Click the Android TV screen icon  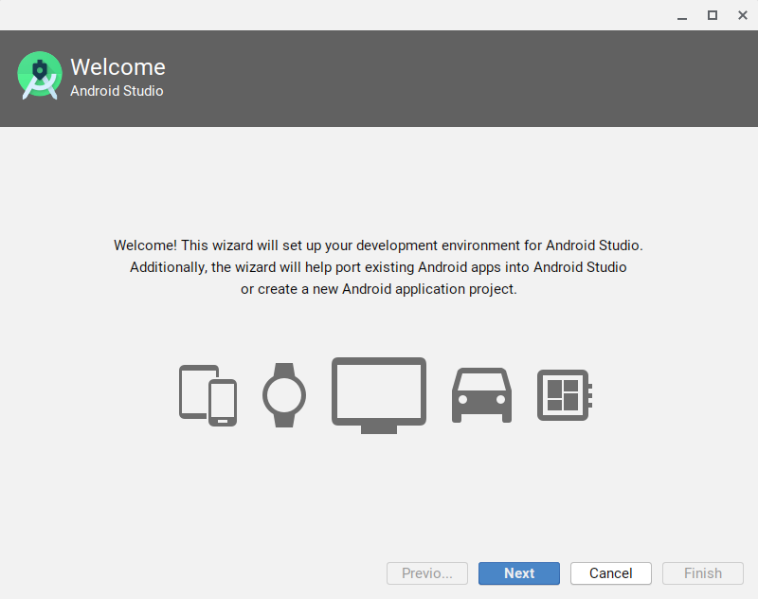(x=379, y=395)
